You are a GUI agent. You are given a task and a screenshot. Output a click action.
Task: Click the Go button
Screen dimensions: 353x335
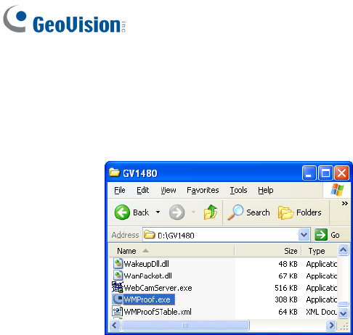tap(328, 235)
